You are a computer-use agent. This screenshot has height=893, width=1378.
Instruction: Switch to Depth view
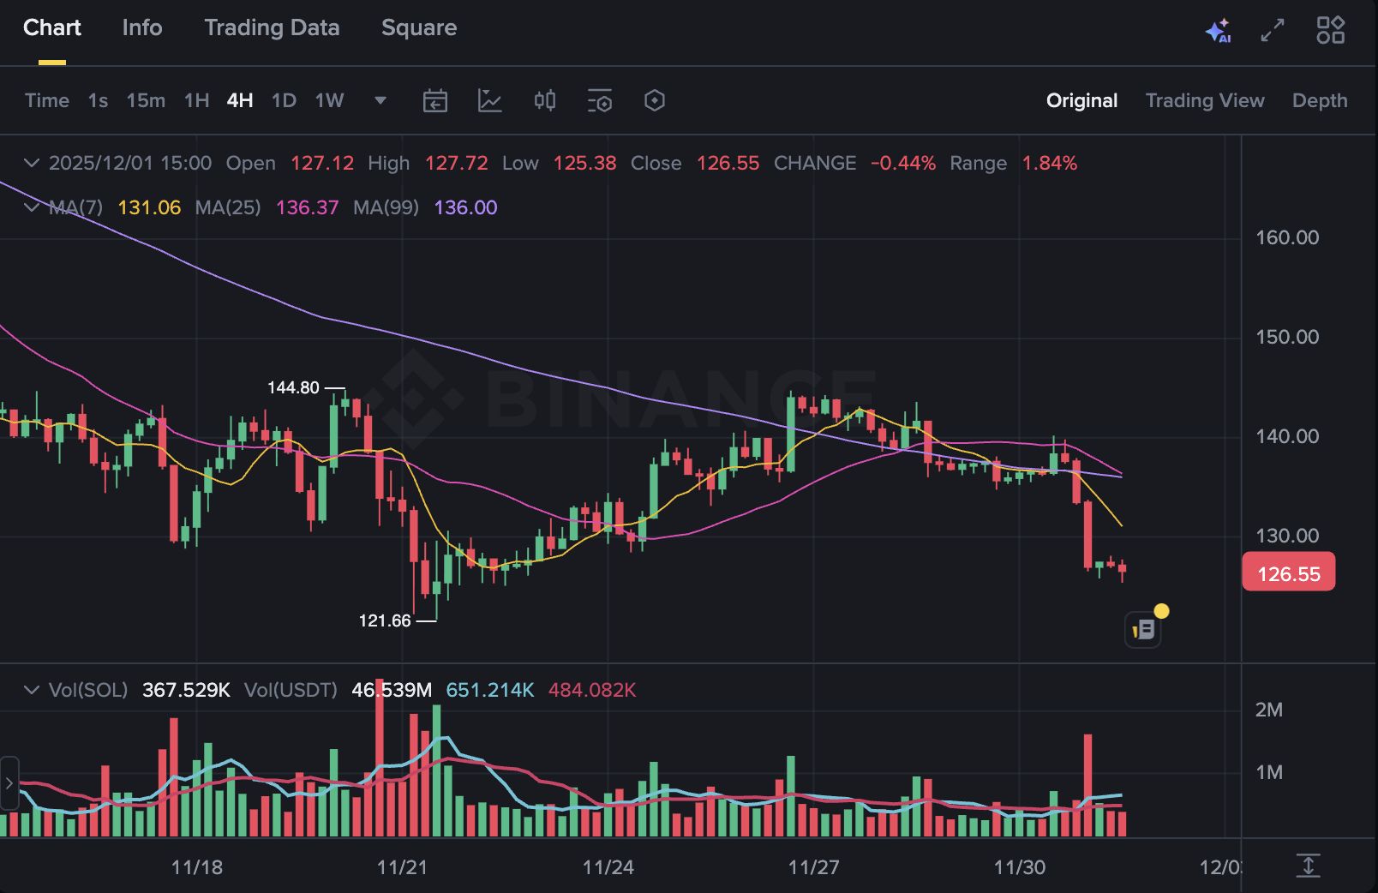tap(1319, 100)
